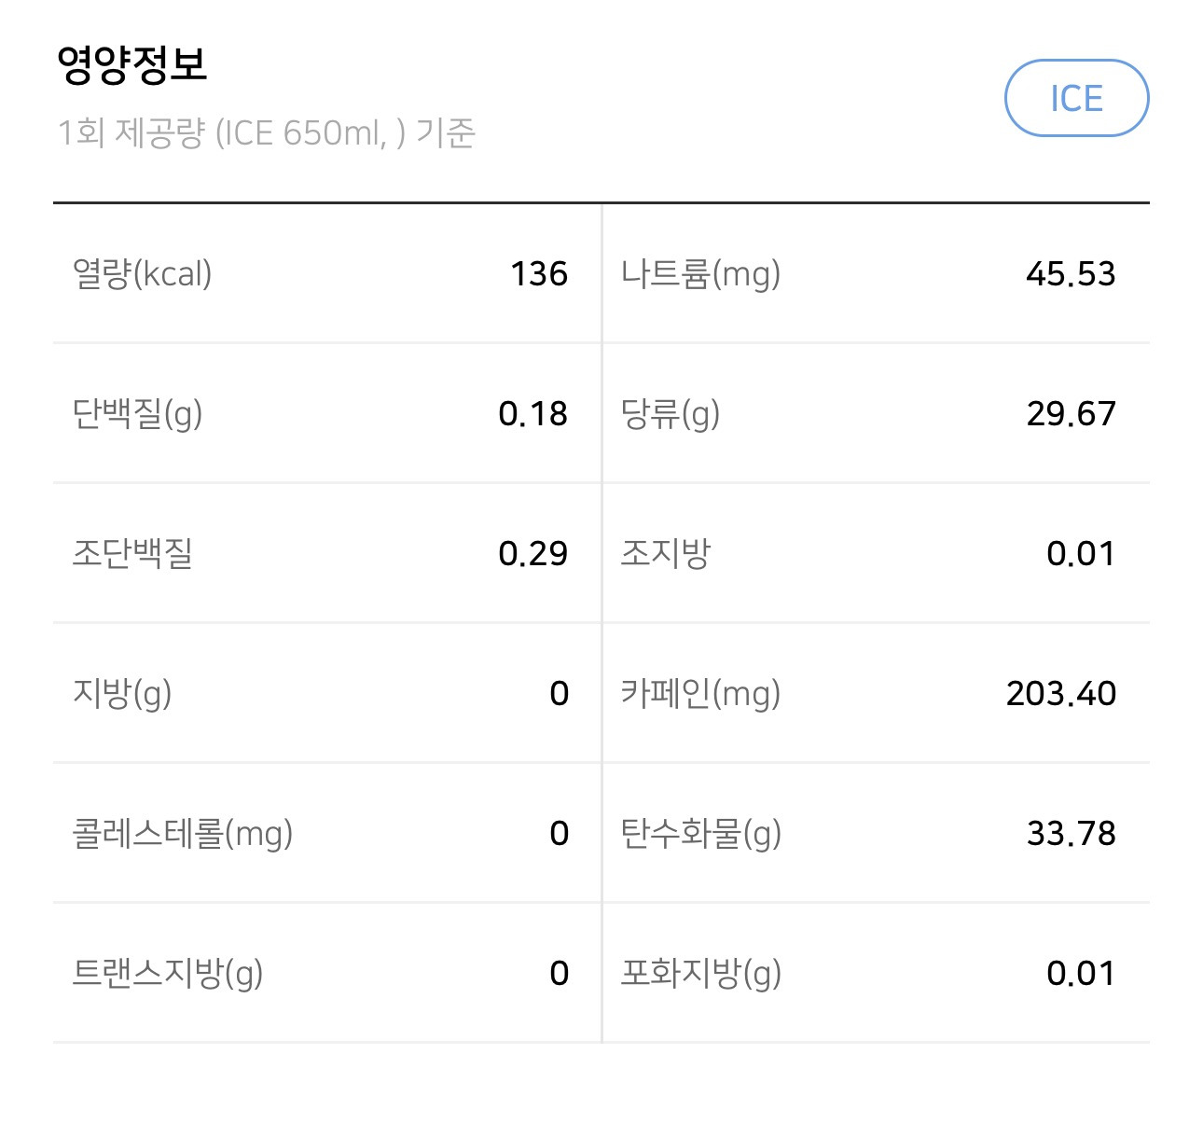Screen dimensions: 1203x1123
Task: Click the 콜레스테롤(mg) label
Action: [182, 834]
